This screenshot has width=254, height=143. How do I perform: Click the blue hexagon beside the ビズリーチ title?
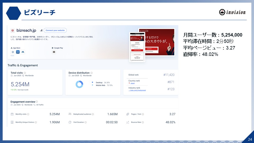pos(13,13)
